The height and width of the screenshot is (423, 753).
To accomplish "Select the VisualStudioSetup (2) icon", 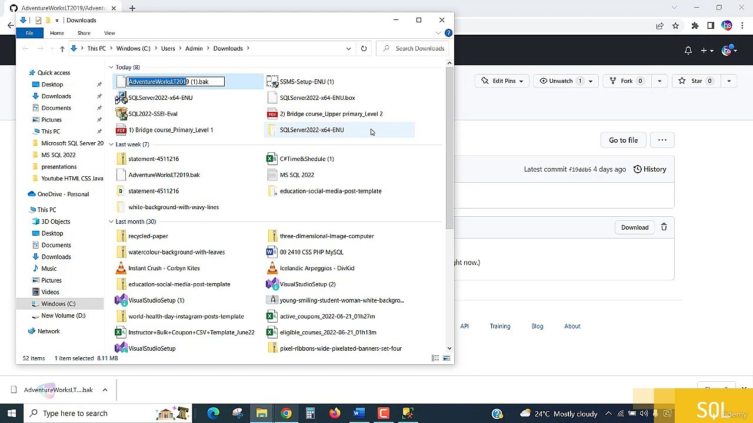I will (272, 284).
